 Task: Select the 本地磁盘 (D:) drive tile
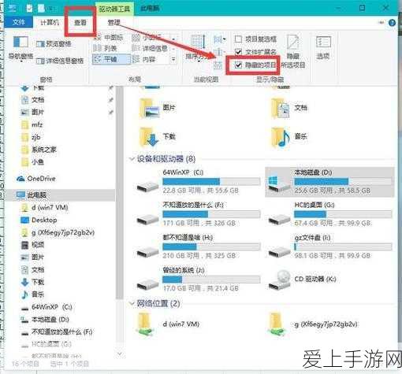pos(329,182)
